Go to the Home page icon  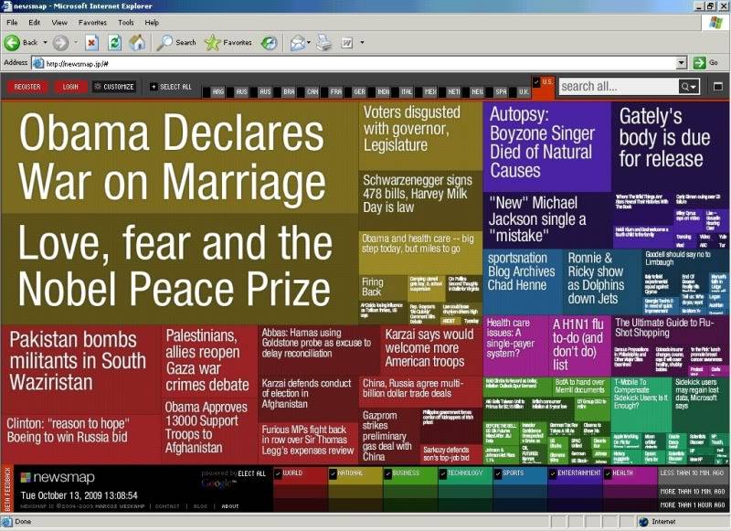[137, 42]
